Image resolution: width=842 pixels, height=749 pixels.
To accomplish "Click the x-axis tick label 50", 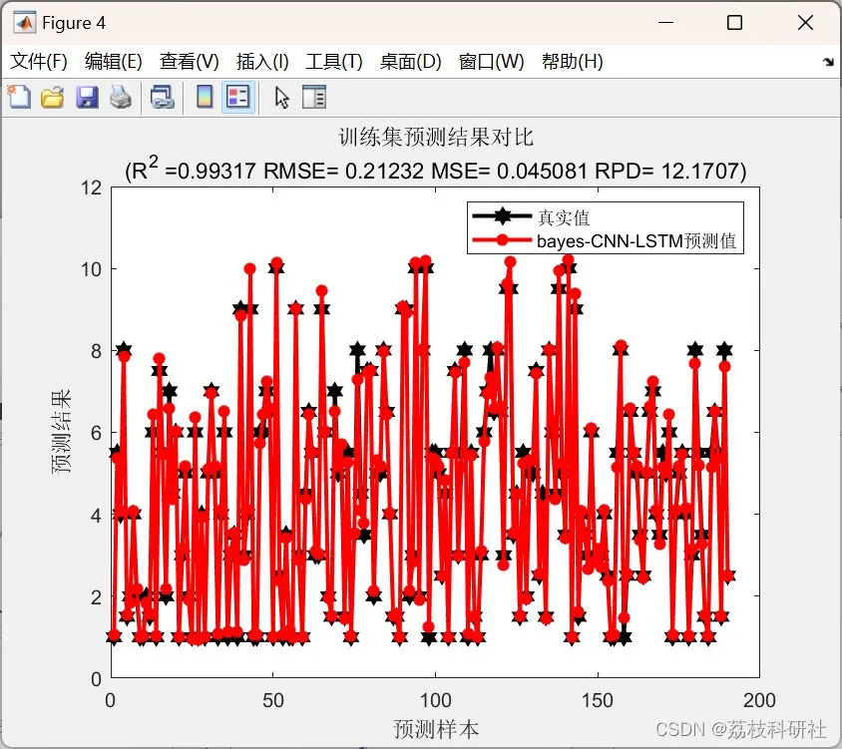I will (272, 701).
